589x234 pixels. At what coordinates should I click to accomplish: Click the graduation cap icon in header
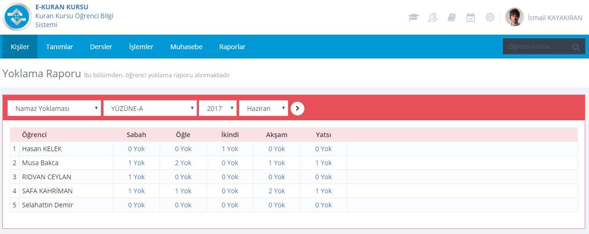(414, 18)
